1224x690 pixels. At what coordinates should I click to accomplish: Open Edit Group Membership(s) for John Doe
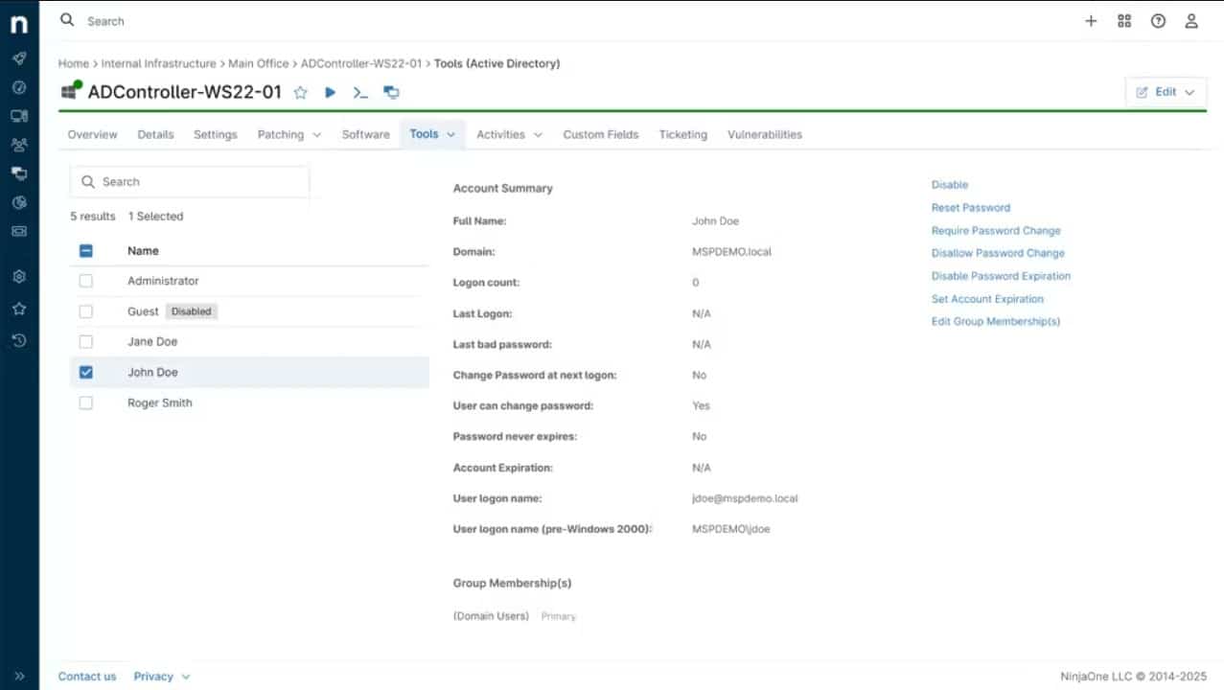click(x=995, y=321)
